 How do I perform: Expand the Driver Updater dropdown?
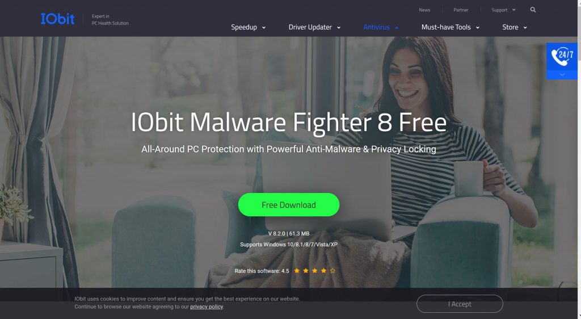(x=314, y=27)
